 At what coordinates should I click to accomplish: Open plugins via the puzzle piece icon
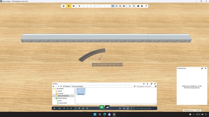click(142, 6)
